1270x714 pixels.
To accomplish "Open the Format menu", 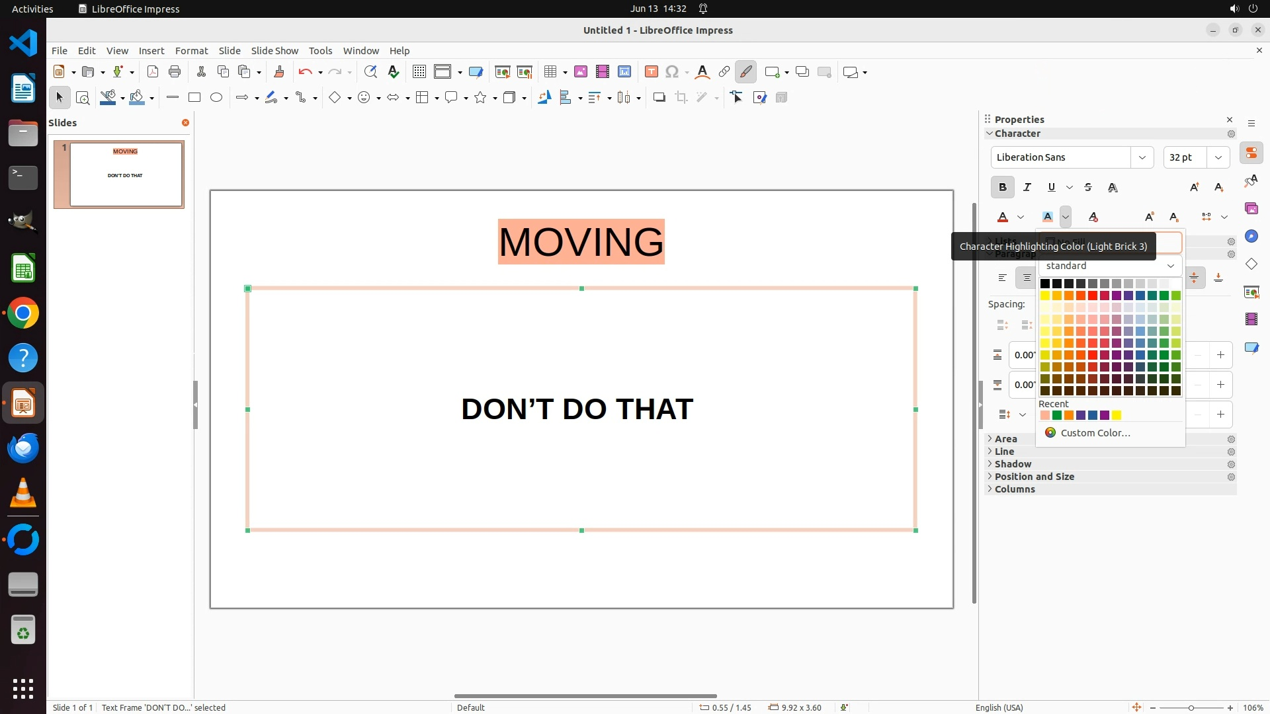I will click(191, 51).
